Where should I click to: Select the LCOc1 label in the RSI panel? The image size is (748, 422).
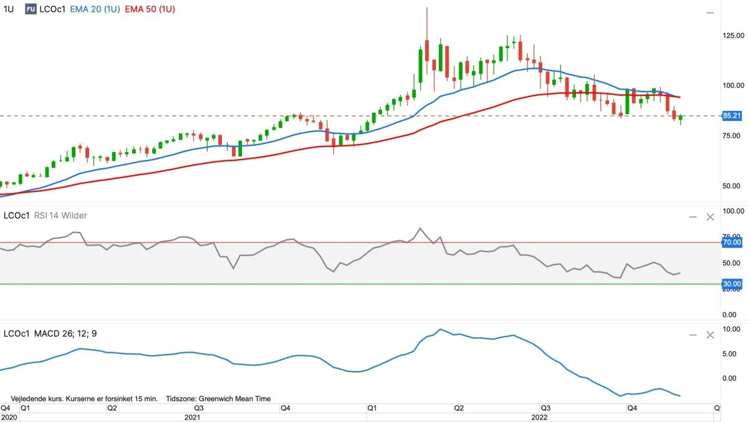point(17,216)
